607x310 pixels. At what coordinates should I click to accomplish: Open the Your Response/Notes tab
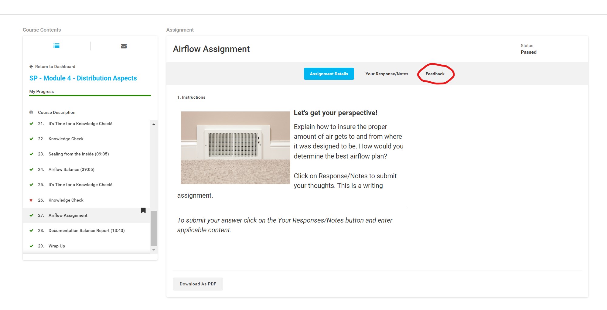[387, 74]
